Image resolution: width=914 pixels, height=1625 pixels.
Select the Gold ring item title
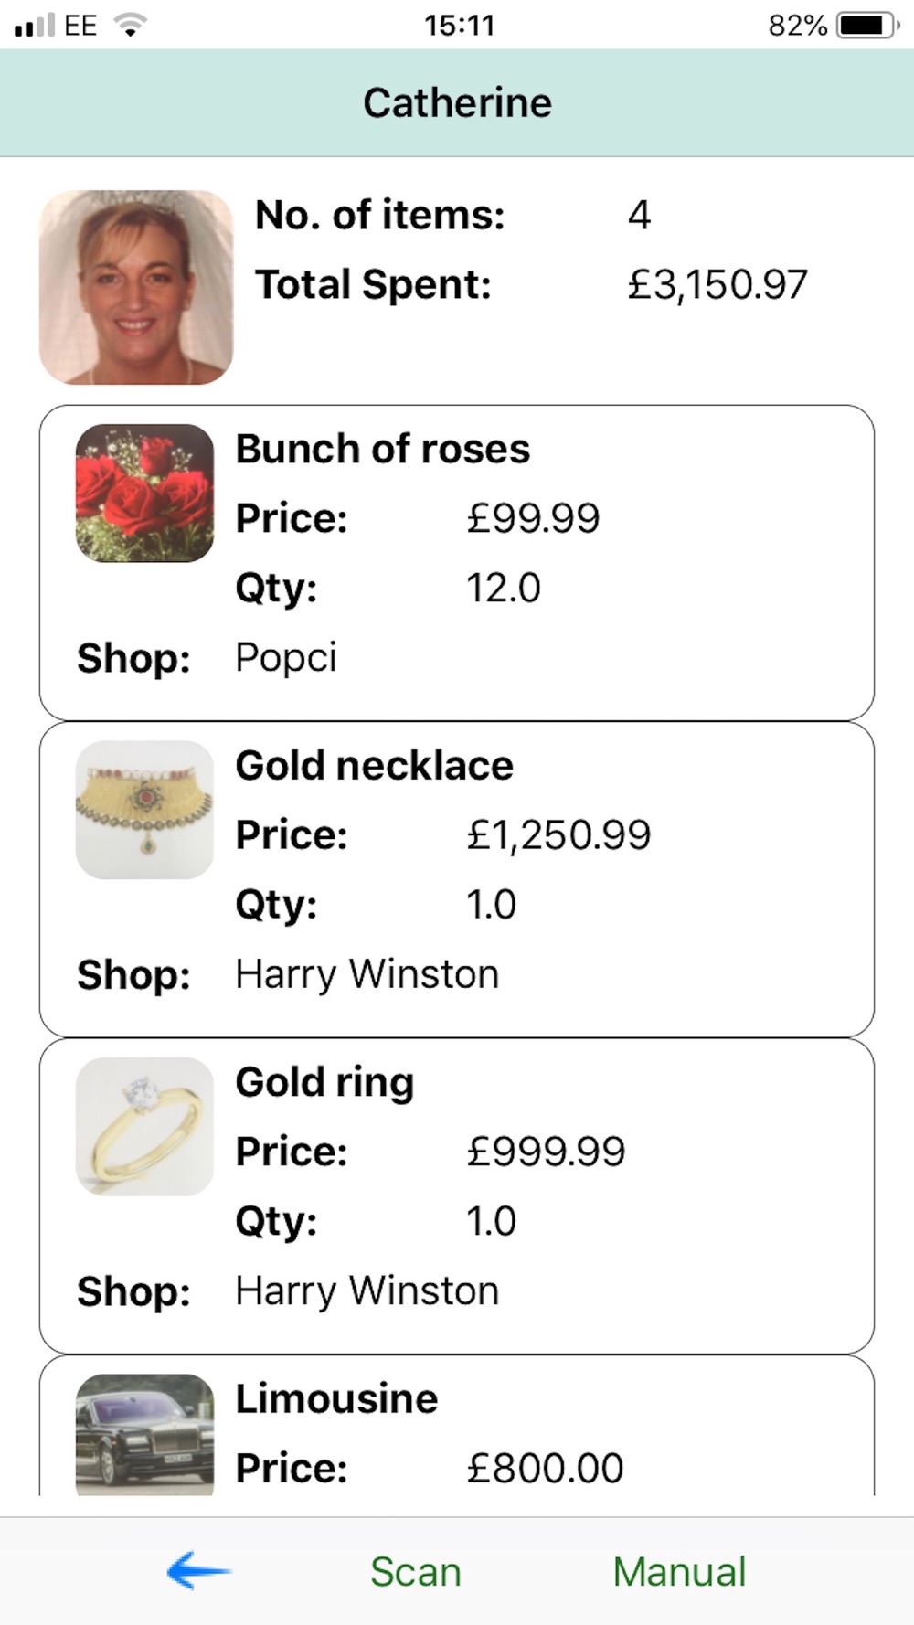click(324, 1082)
